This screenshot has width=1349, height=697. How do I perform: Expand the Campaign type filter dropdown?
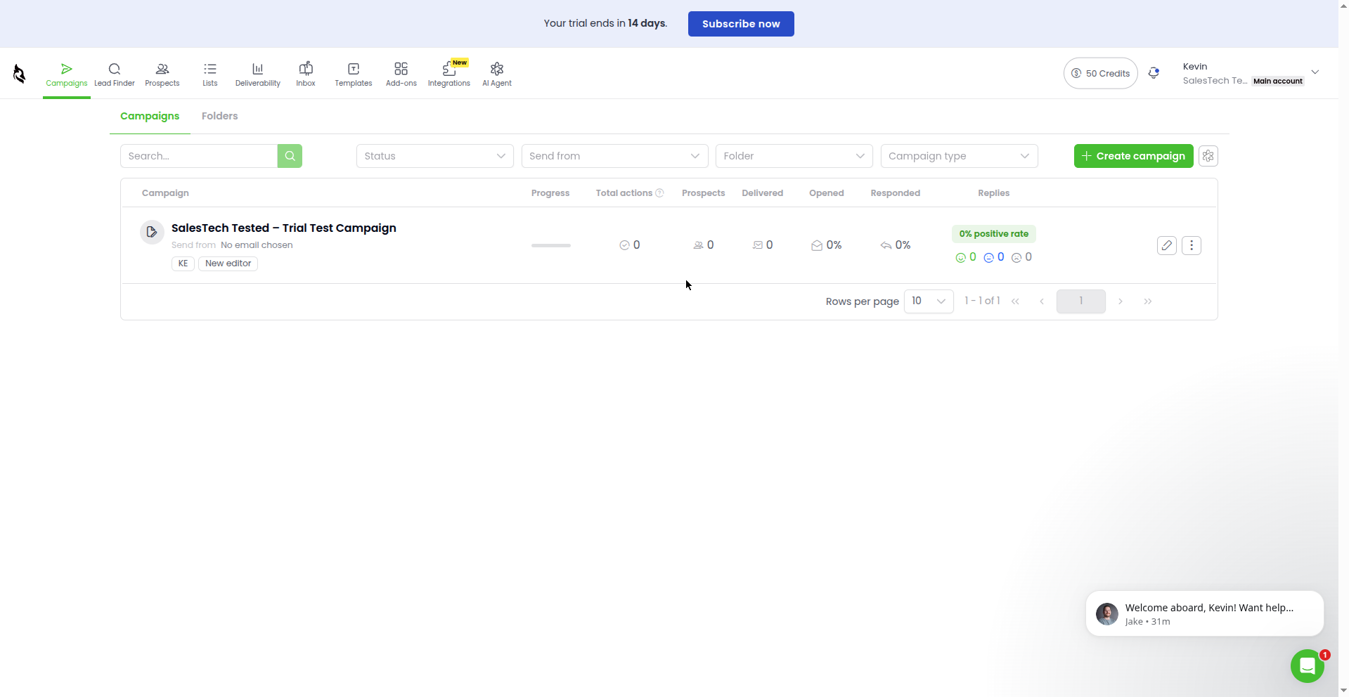coord(960,156)
